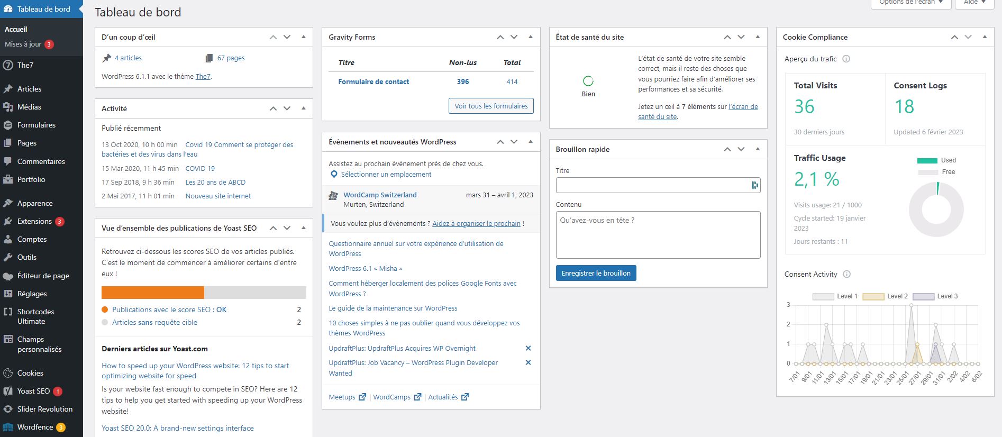
Task: Collapse the Cookie Compliance widget
Action: pyautogui.click(x=985, y=37)
